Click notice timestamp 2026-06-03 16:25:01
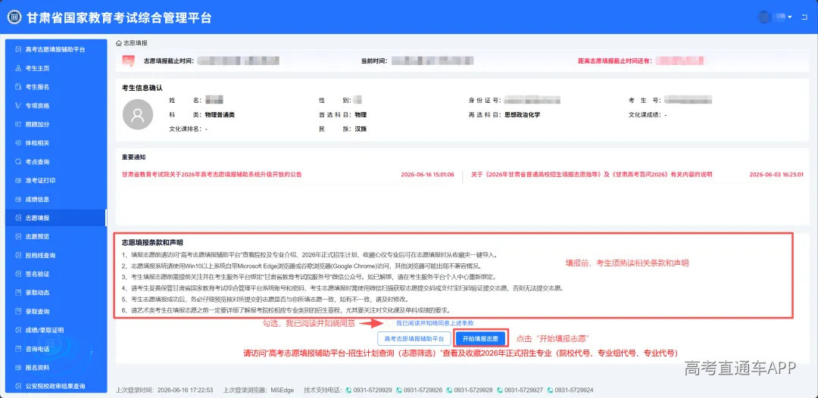The image size is (818, 398). point(776,175)
